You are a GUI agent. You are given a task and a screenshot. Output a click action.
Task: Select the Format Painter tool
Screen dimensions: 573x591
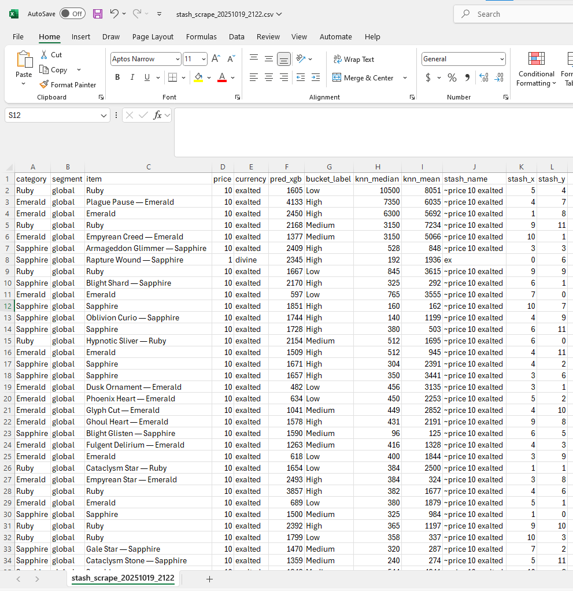(68, 84)
